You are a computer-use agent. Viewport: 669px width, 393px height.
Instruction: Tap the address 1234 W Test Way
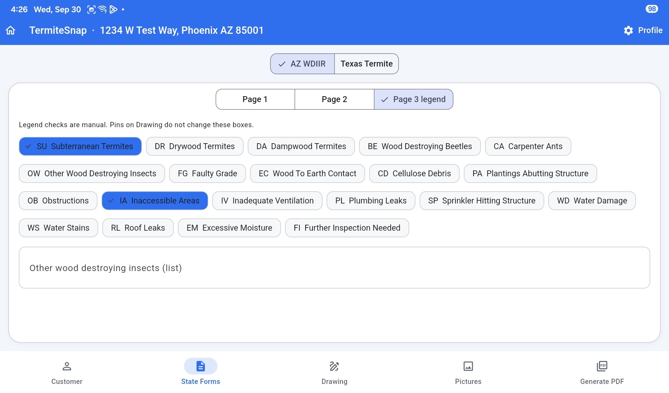pyautogui.click(x=182, y=30)
